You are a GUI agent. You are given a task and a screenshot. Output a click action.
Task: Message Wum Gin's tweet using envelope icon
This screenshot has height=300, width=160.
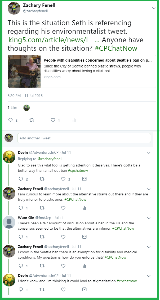84,237
